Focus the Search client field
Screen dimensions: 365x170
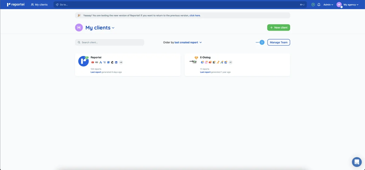[109, 42]
